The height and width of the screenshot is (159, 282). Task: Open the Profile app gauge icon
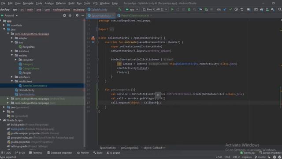(x=200, y=9)
